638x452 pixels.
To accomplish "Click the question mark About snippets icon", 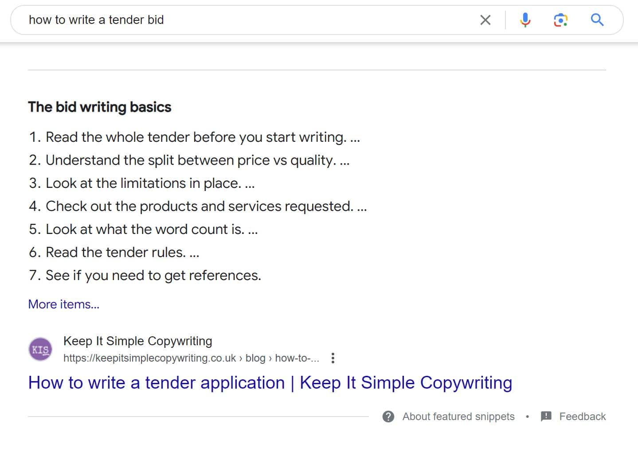I will [x=388, y=417].
